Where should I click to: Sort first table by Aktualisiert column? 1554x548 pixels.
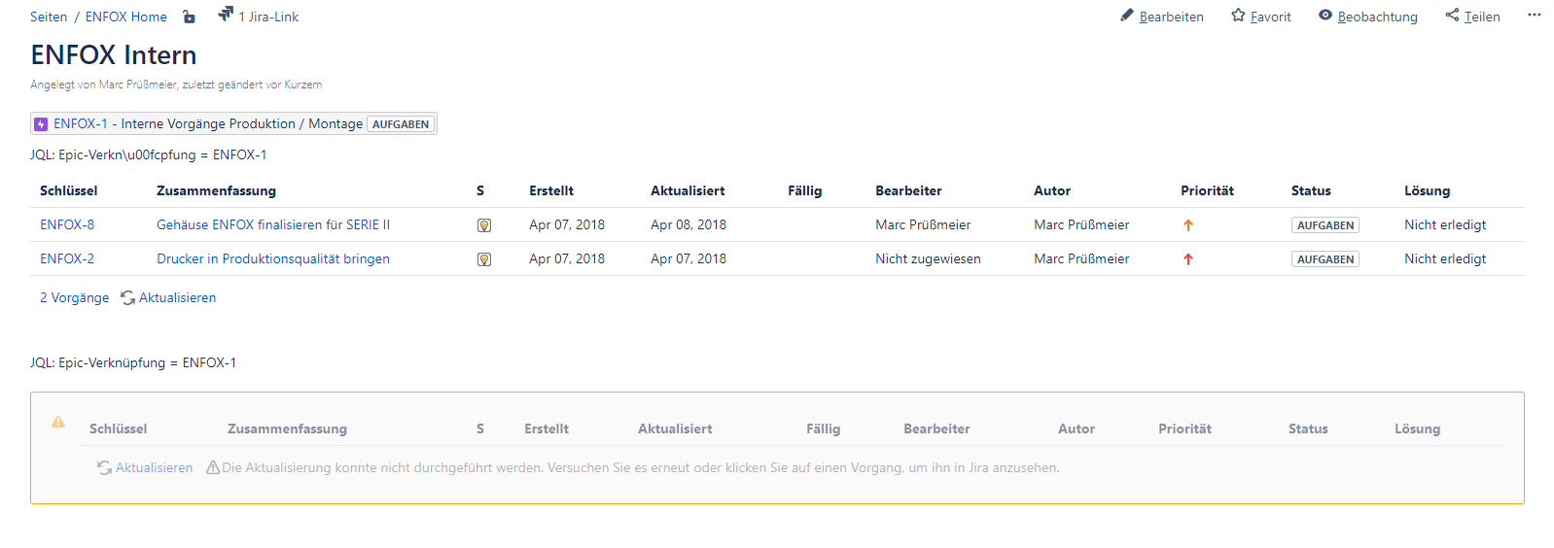point(688,190)
